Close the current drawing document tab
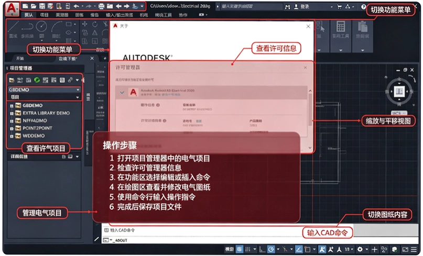The width and height of the screenshot is (423, 256). [x=92, y=58]
